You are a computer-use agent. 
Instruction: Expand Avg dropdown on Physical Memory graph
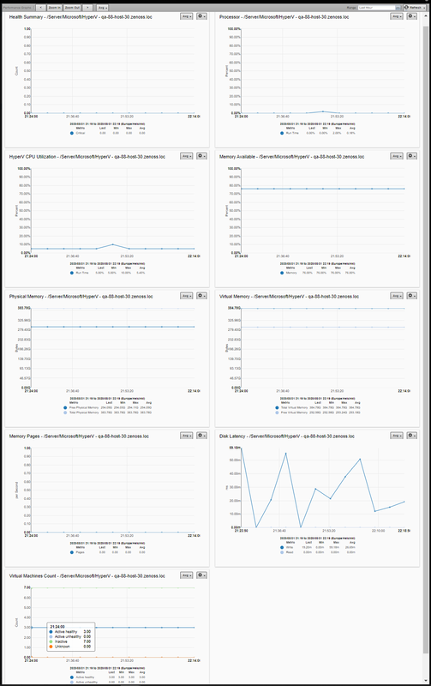[187, 296]
